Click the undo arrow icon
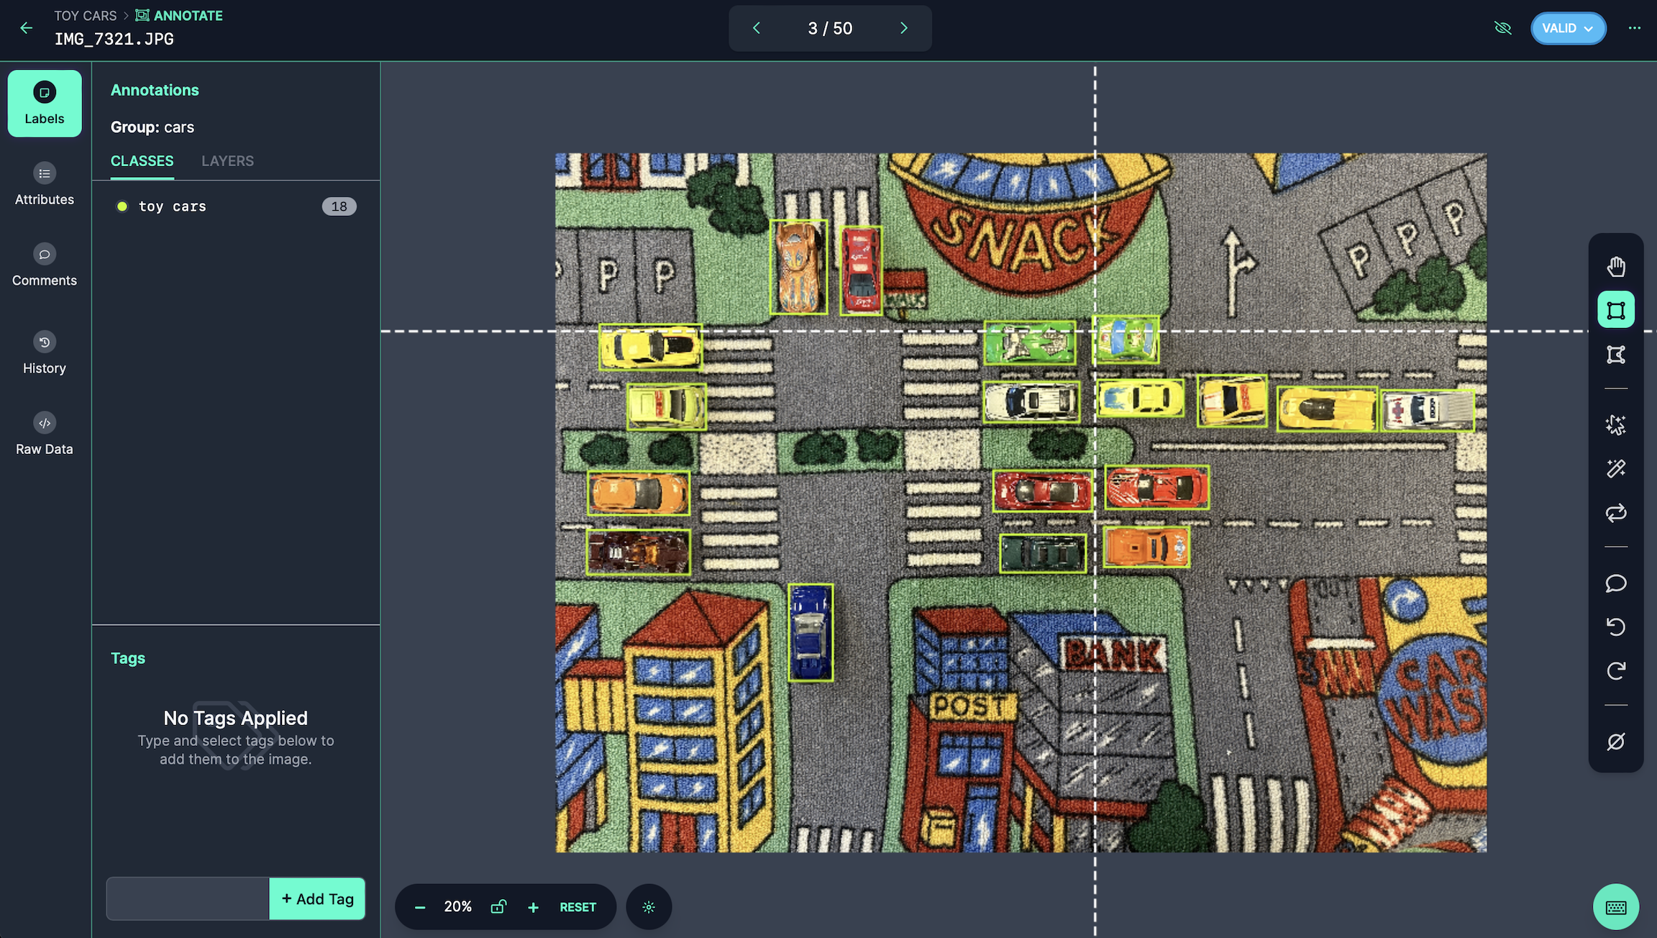Screen dimensions: 1657x938 pyautogui.click(x=1616, y=627)
